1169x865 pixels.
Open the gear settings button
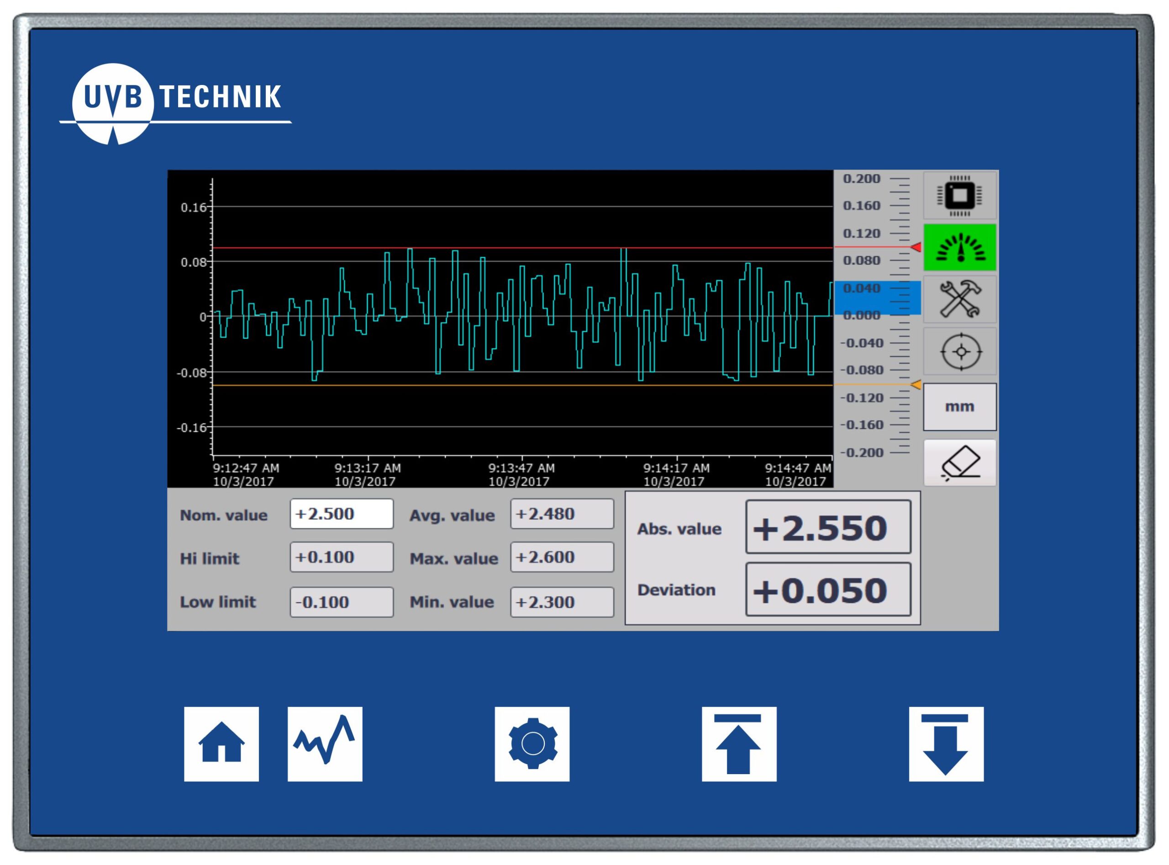[x=532, y=744]
